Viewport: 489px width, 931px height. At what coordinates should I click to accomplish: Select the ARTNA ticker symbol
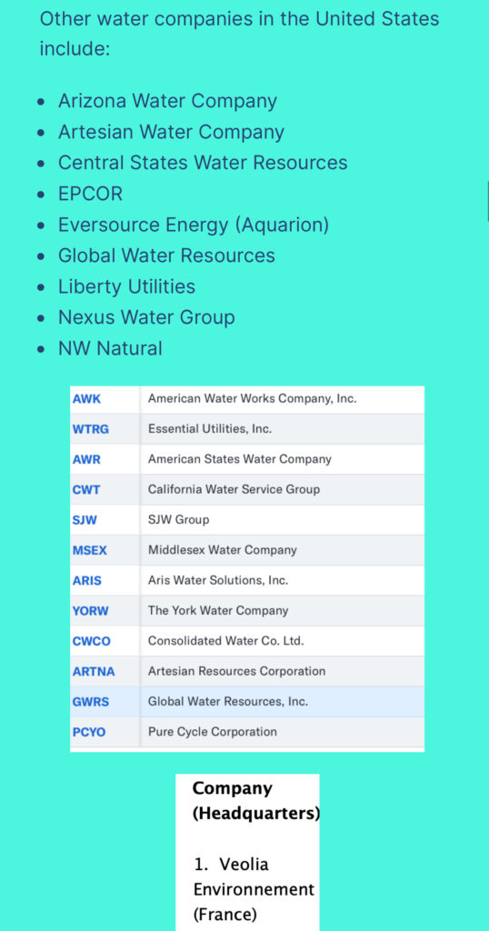[x=94, y=672]
